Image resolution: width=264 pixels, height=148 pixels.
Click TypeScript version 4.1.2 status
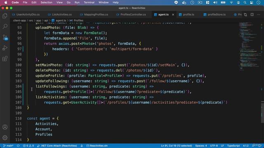(x=246, y=146)
